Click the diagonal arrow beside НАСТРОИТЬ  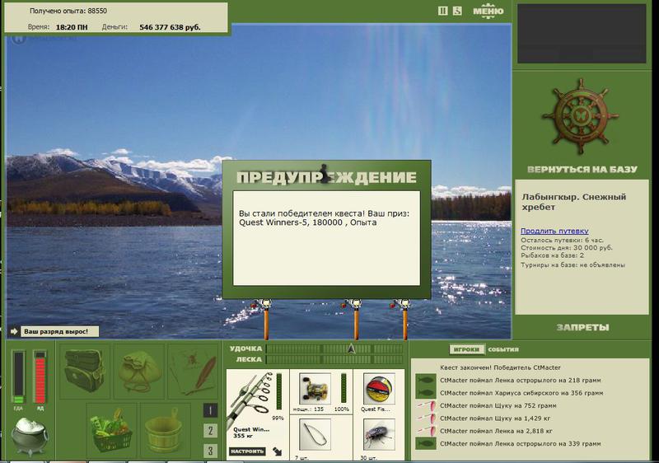click(278, 451)
